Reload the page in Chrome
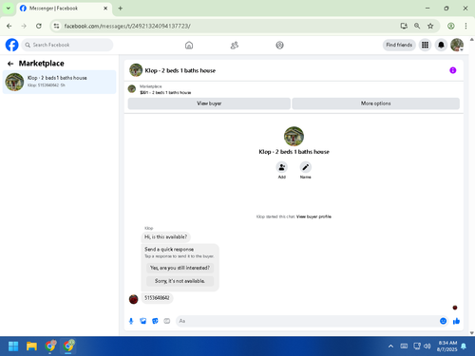 pyautogui.click(x=39, y=26)
